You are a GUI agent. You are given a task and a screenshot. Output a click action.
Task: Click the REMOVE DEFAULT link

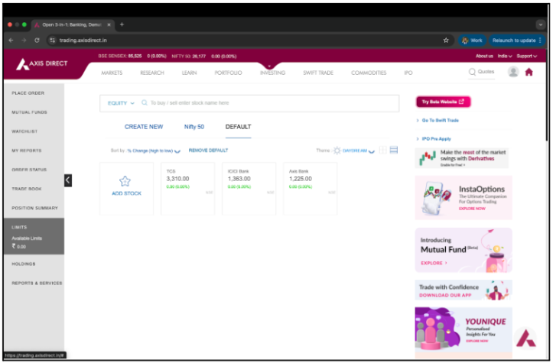[208, 151]
